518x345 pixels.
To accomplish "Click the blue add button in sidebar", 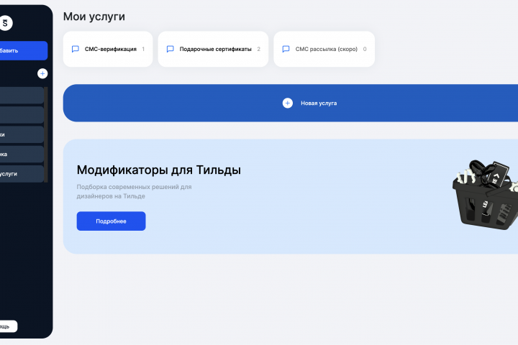I will [24, 50].
